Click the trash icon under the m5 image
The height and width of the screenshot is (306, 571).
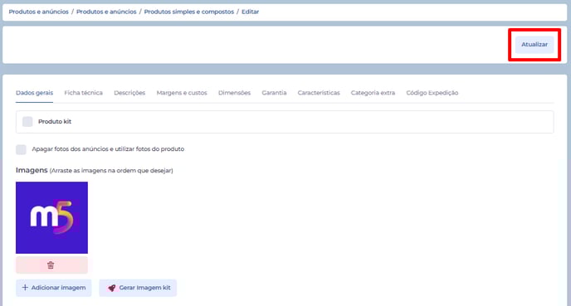pyautogui.click(x=51, y=265)
